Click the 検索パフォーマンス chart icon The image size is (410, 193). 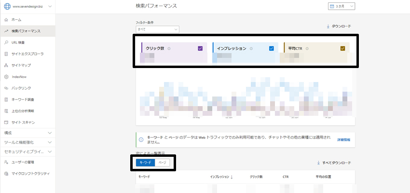tap(6, 31)
